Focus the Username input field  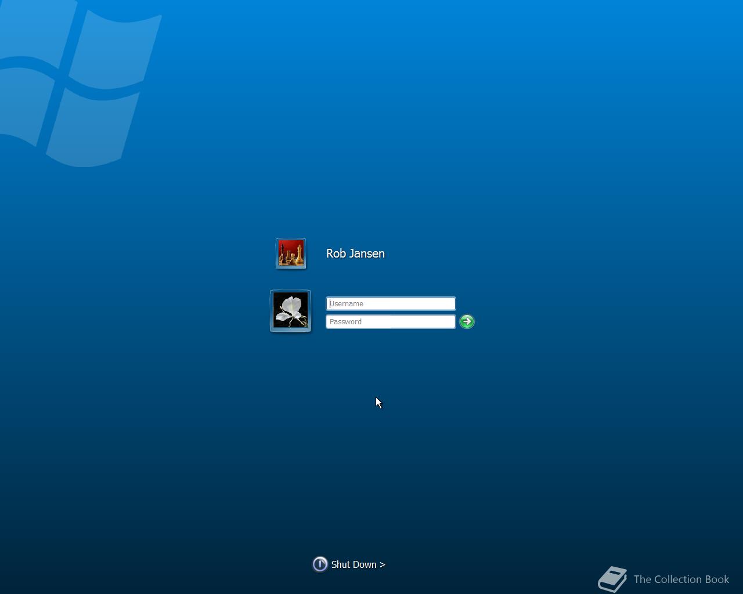(x=391, y=303)
